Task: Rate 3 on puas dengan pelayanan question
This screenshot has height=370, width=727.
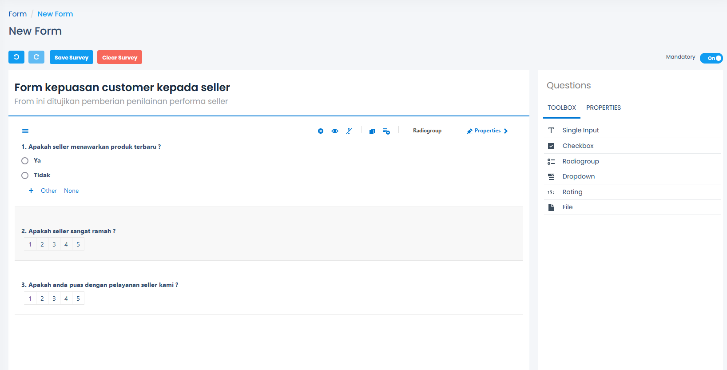Action: tap(54, 298)
